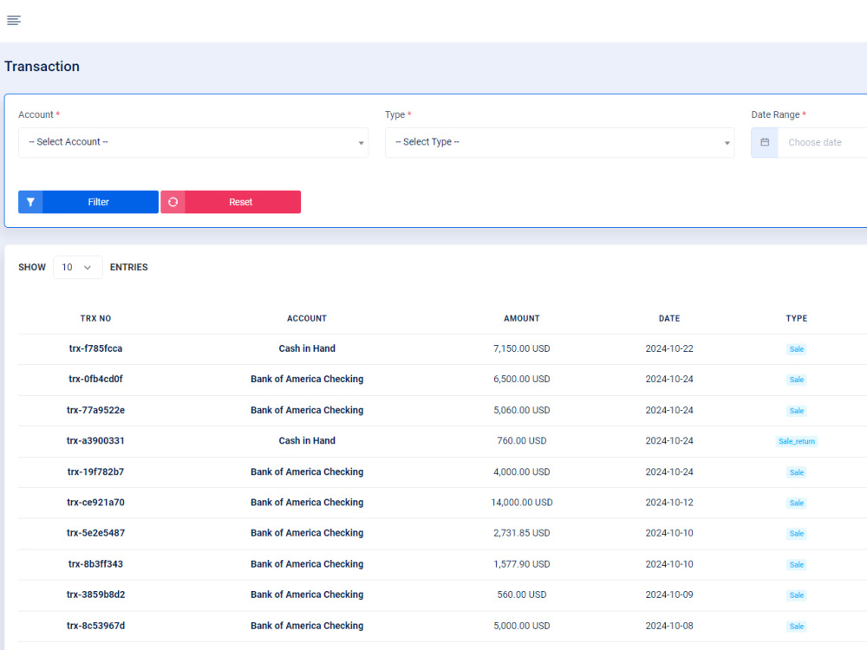Select transaction trx-3859b8d2
The height and width of the screenshot is (650, 867).
(95, 595)
